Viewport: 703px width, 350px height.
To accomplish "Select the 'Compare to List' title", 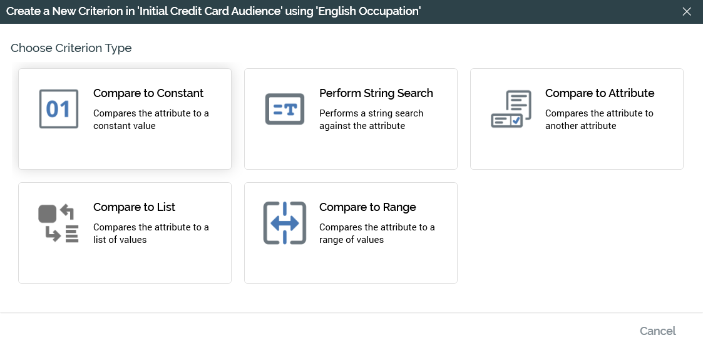I will 134,207.
